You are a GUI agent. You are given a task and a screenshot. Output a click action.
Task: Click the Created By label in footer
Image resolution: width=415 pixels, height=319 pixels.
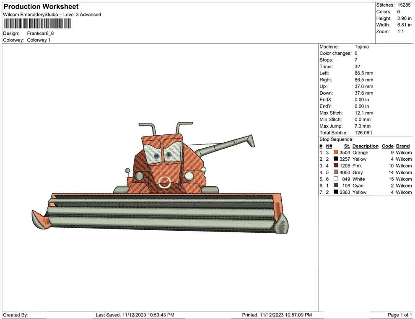point(16,315)
